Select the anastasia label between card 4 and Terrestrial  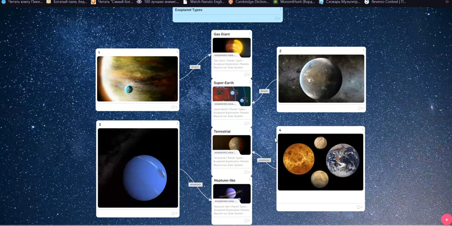tap(264, 160)
